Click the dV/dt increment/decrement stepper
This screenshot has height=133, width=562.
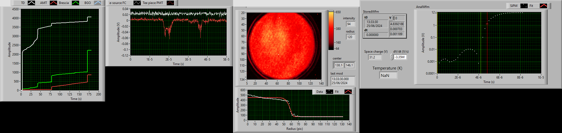pos(391,57)
